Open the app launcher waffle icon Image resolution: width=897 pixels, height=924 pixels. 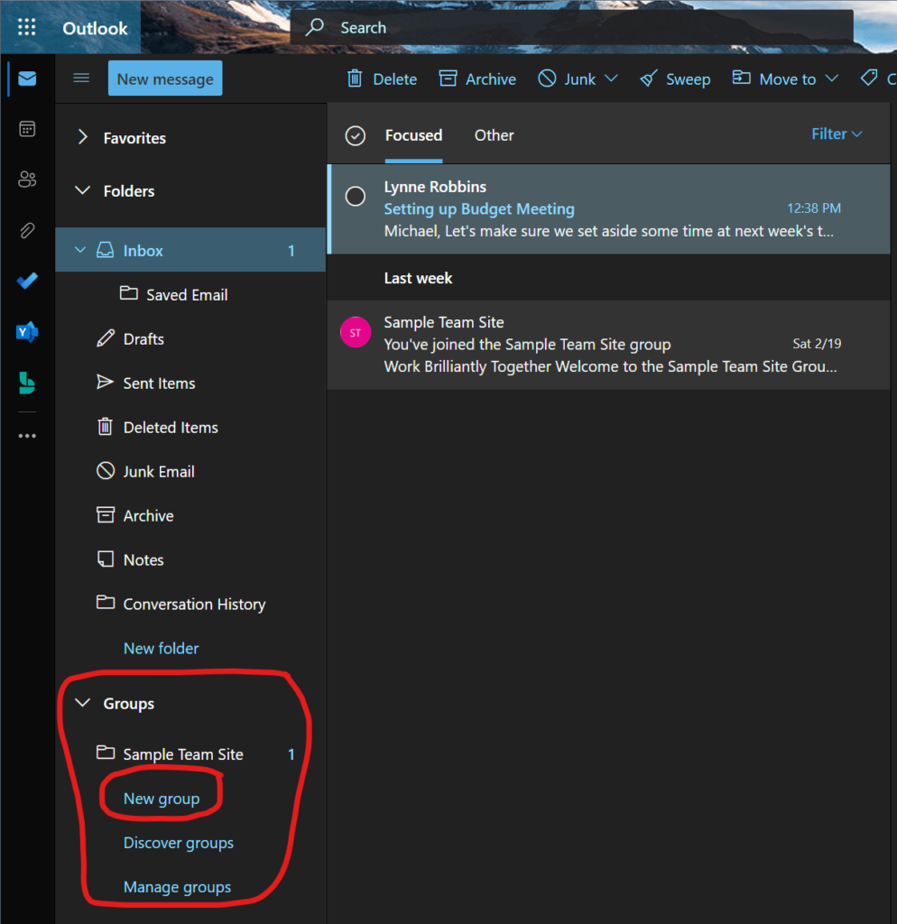[x=27, y=28]
